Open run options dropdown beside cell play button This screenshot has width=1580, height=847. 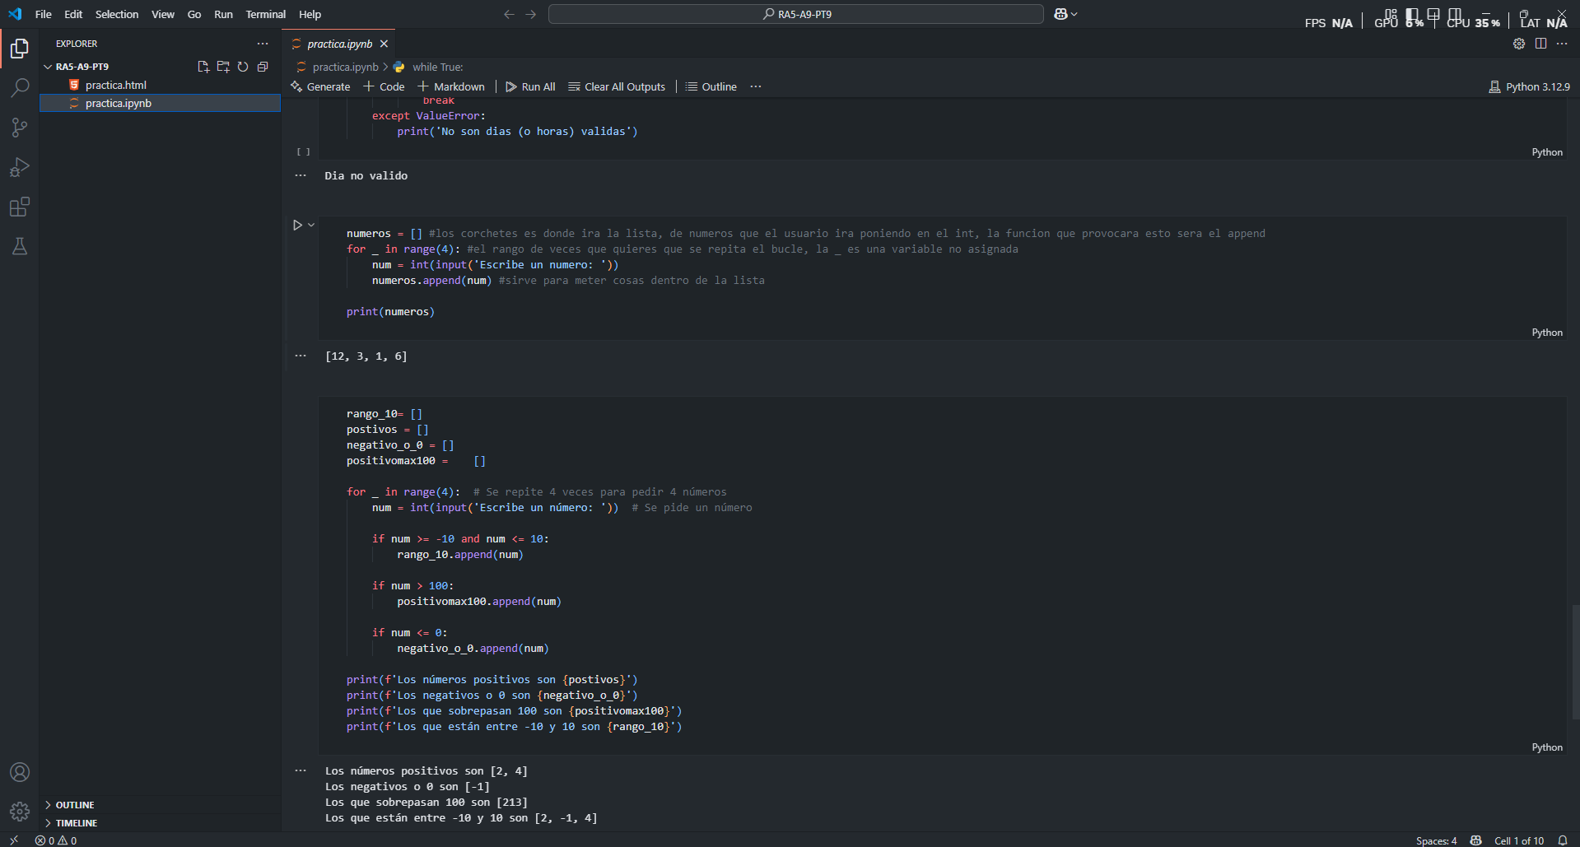(311, 225)
